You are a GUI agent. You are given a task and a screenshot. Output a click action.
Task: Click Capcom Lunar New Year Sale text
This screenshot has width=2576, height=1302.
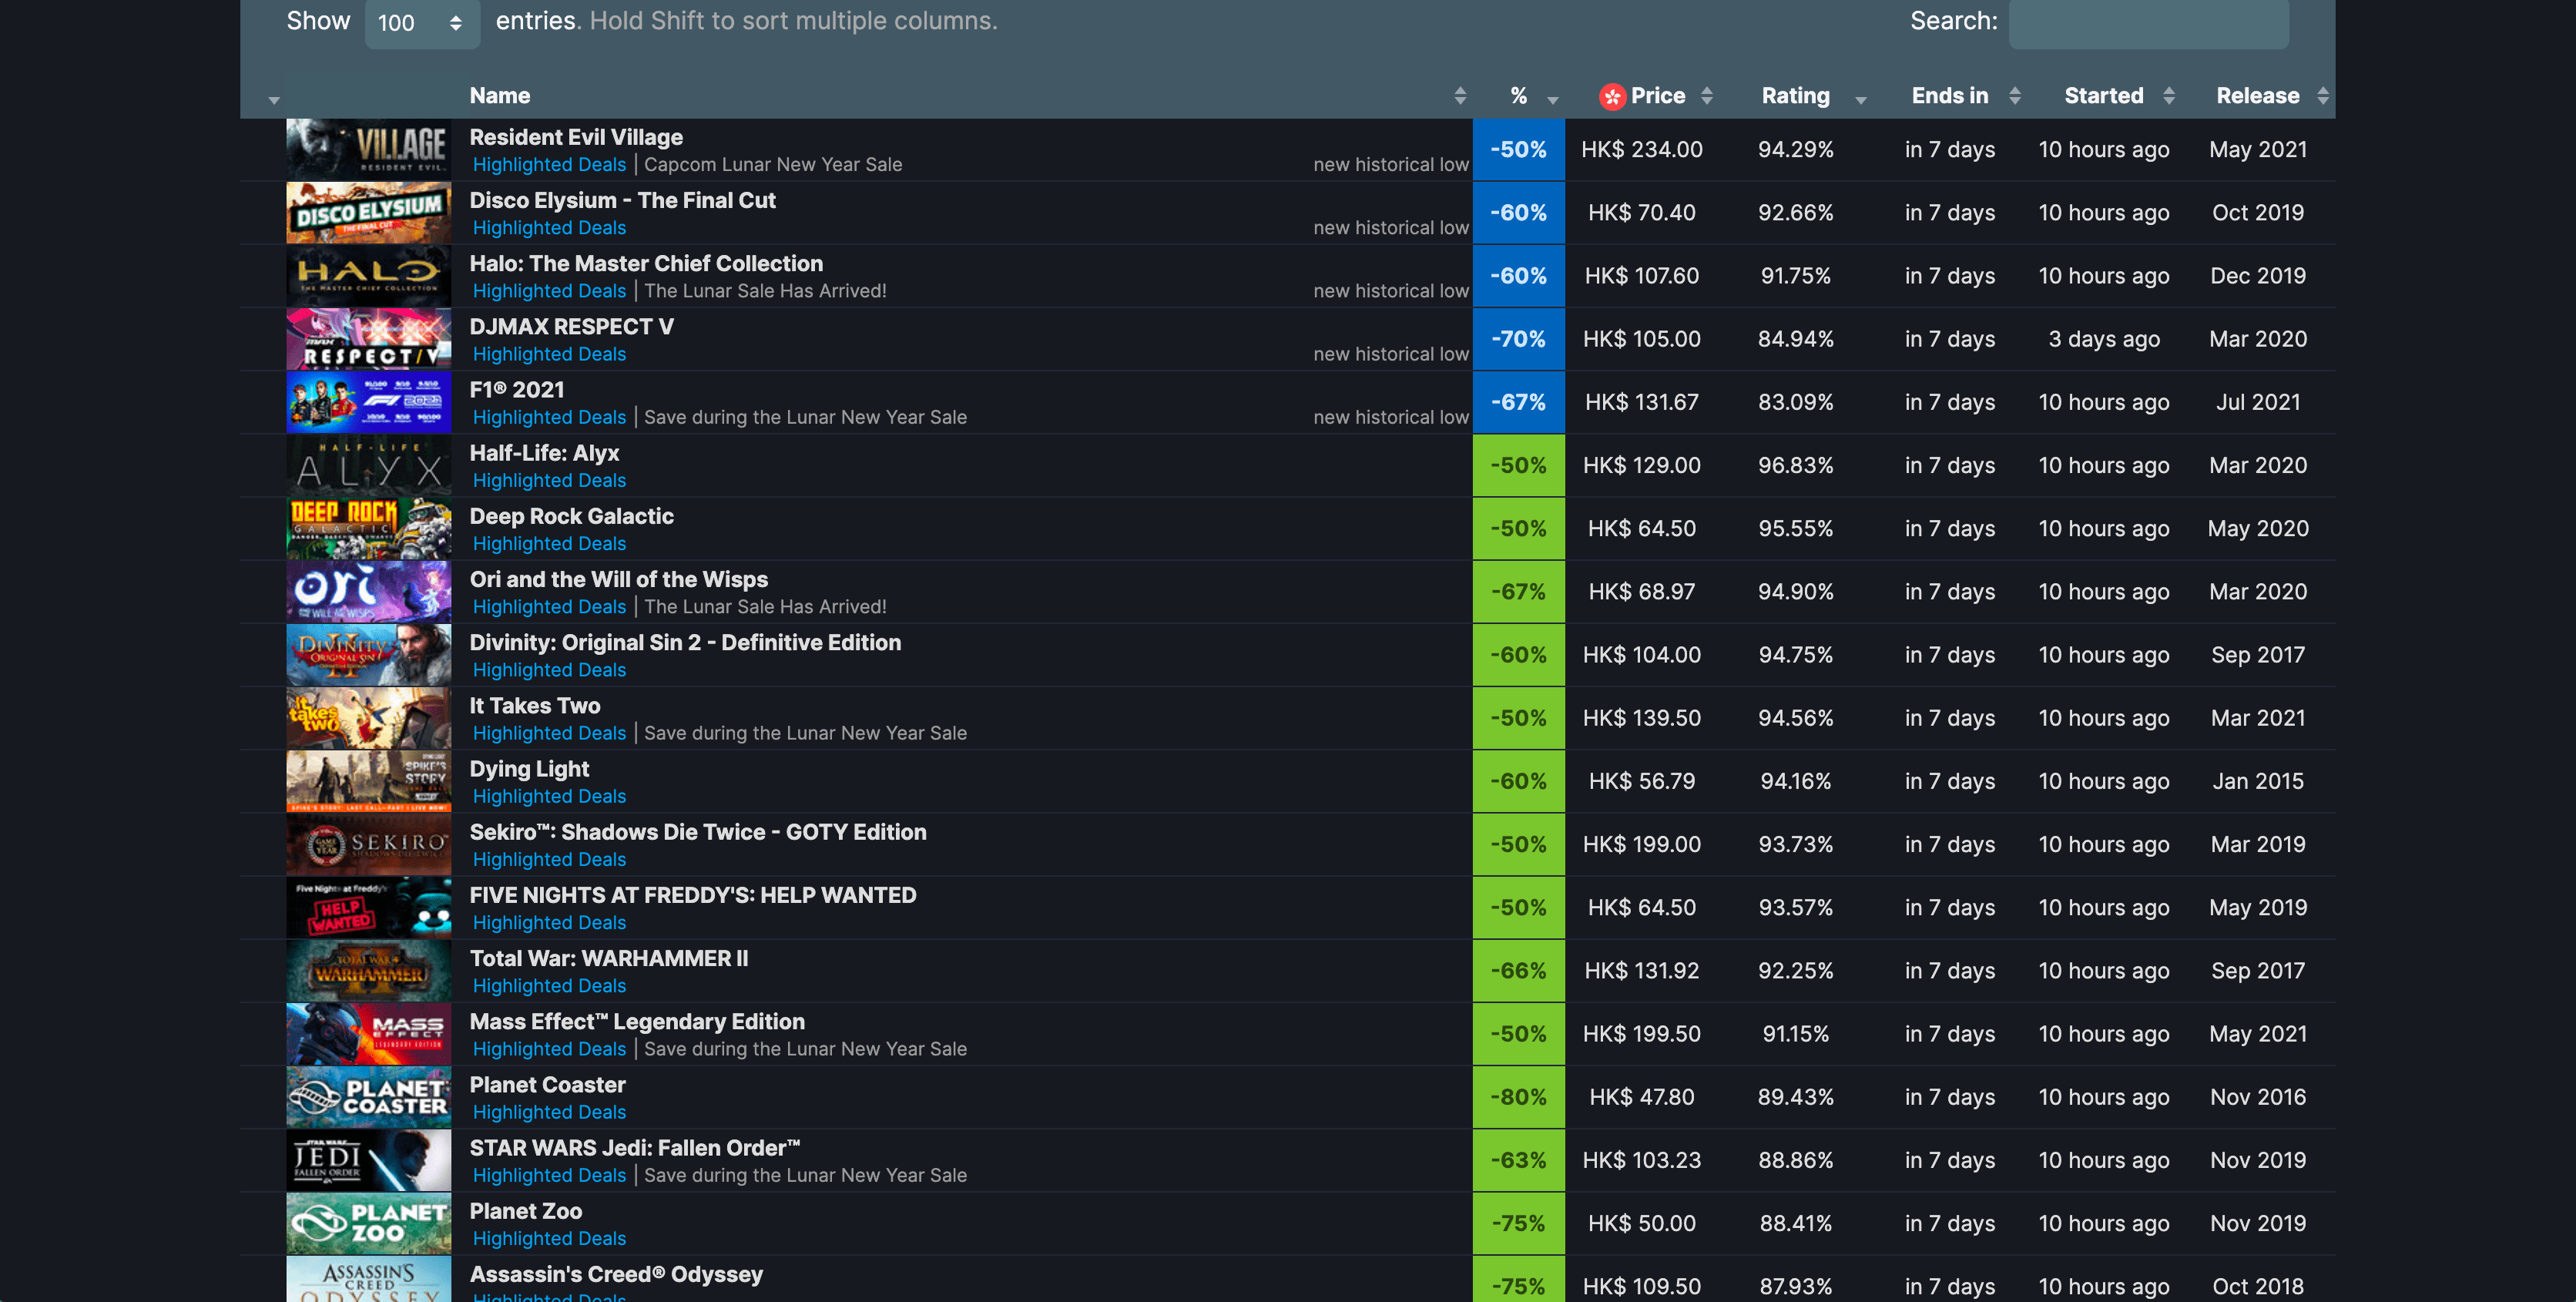[773, 165]
